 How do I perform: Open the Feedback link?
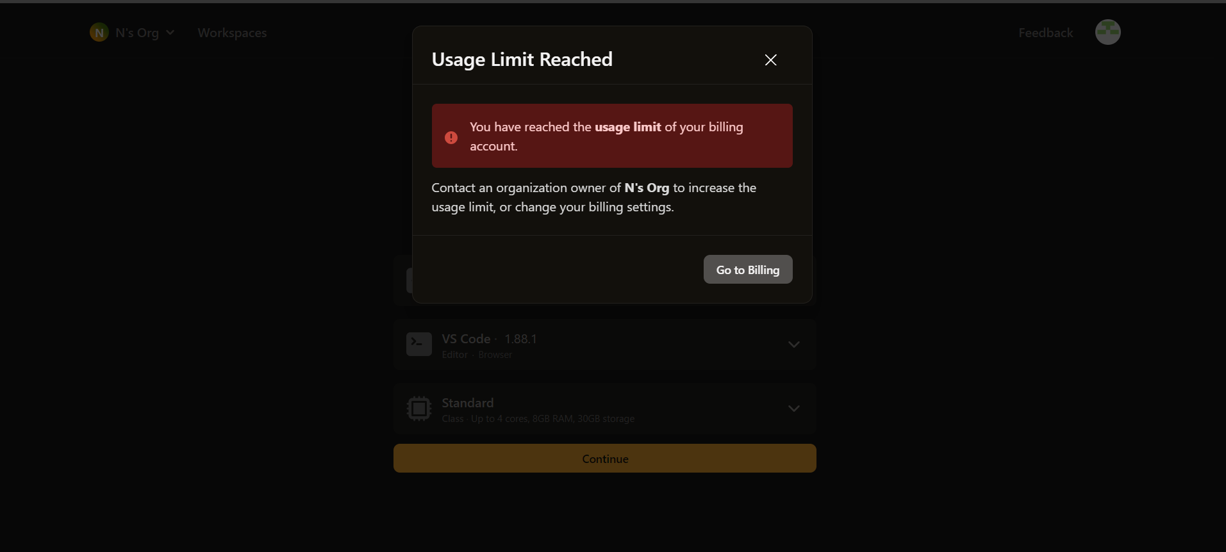(1045, 33)
